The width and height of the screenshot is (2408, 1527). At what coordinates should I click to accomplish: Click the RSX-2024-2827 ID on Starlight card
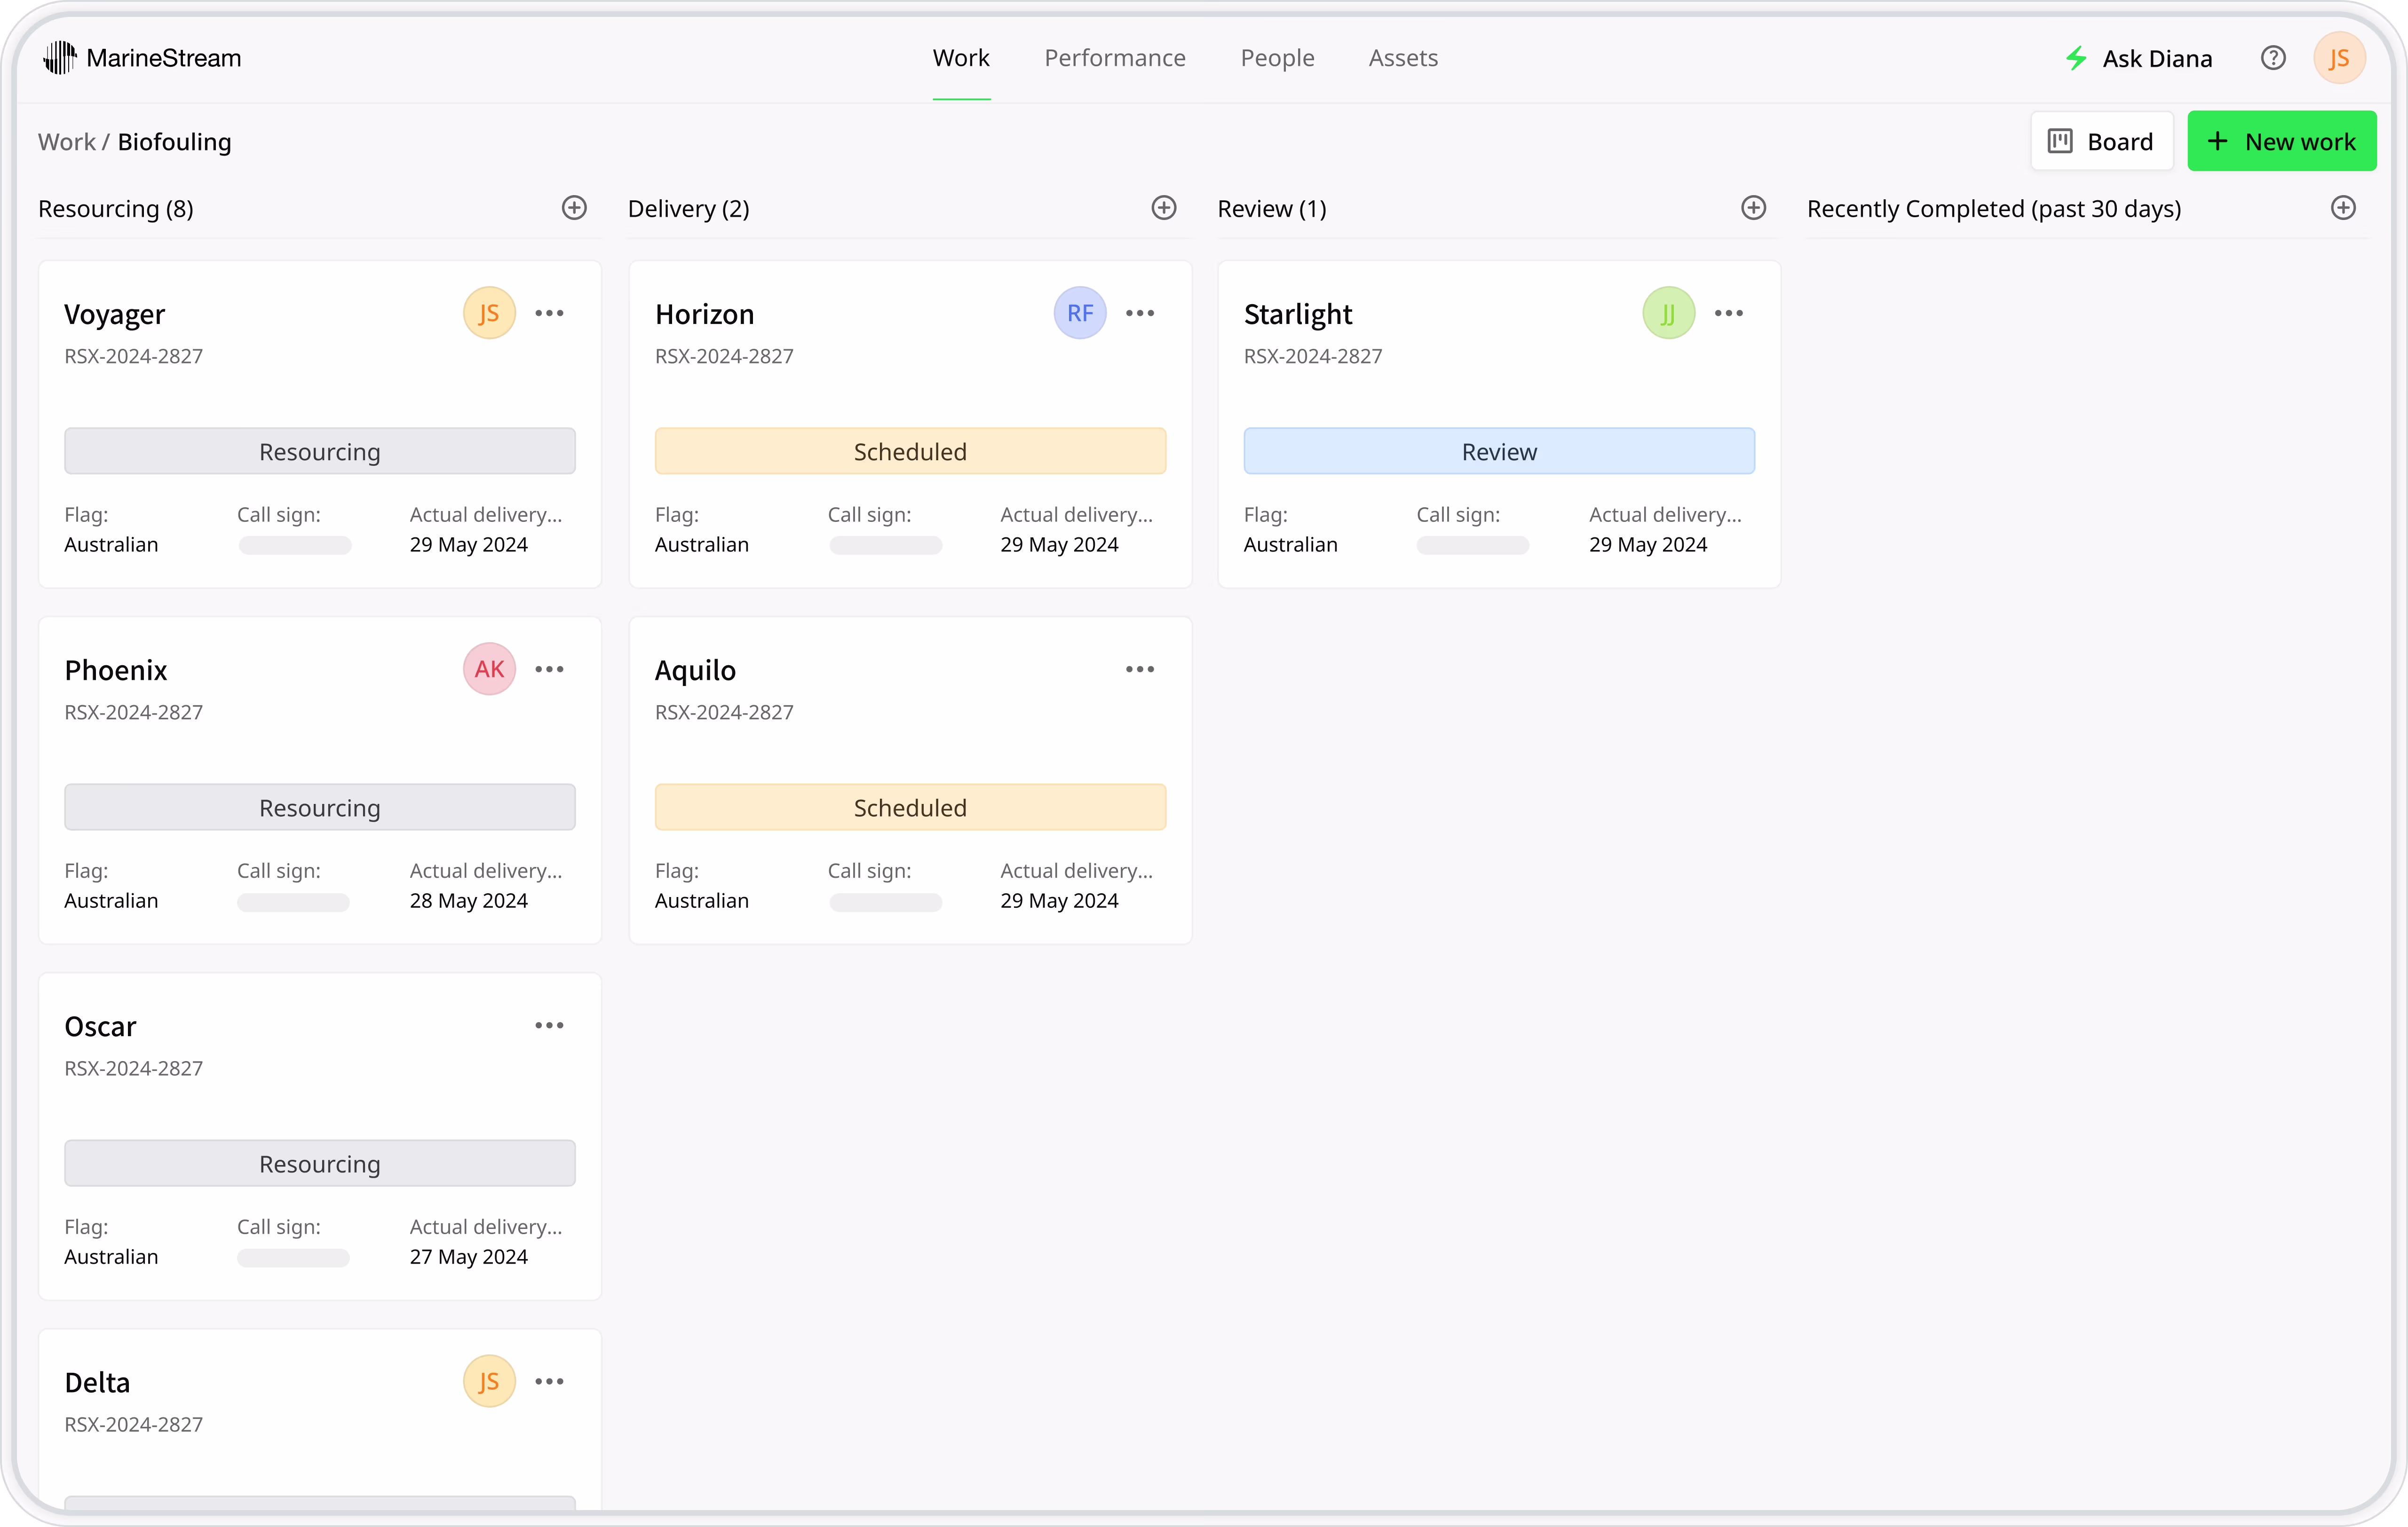pos(1313,357)
